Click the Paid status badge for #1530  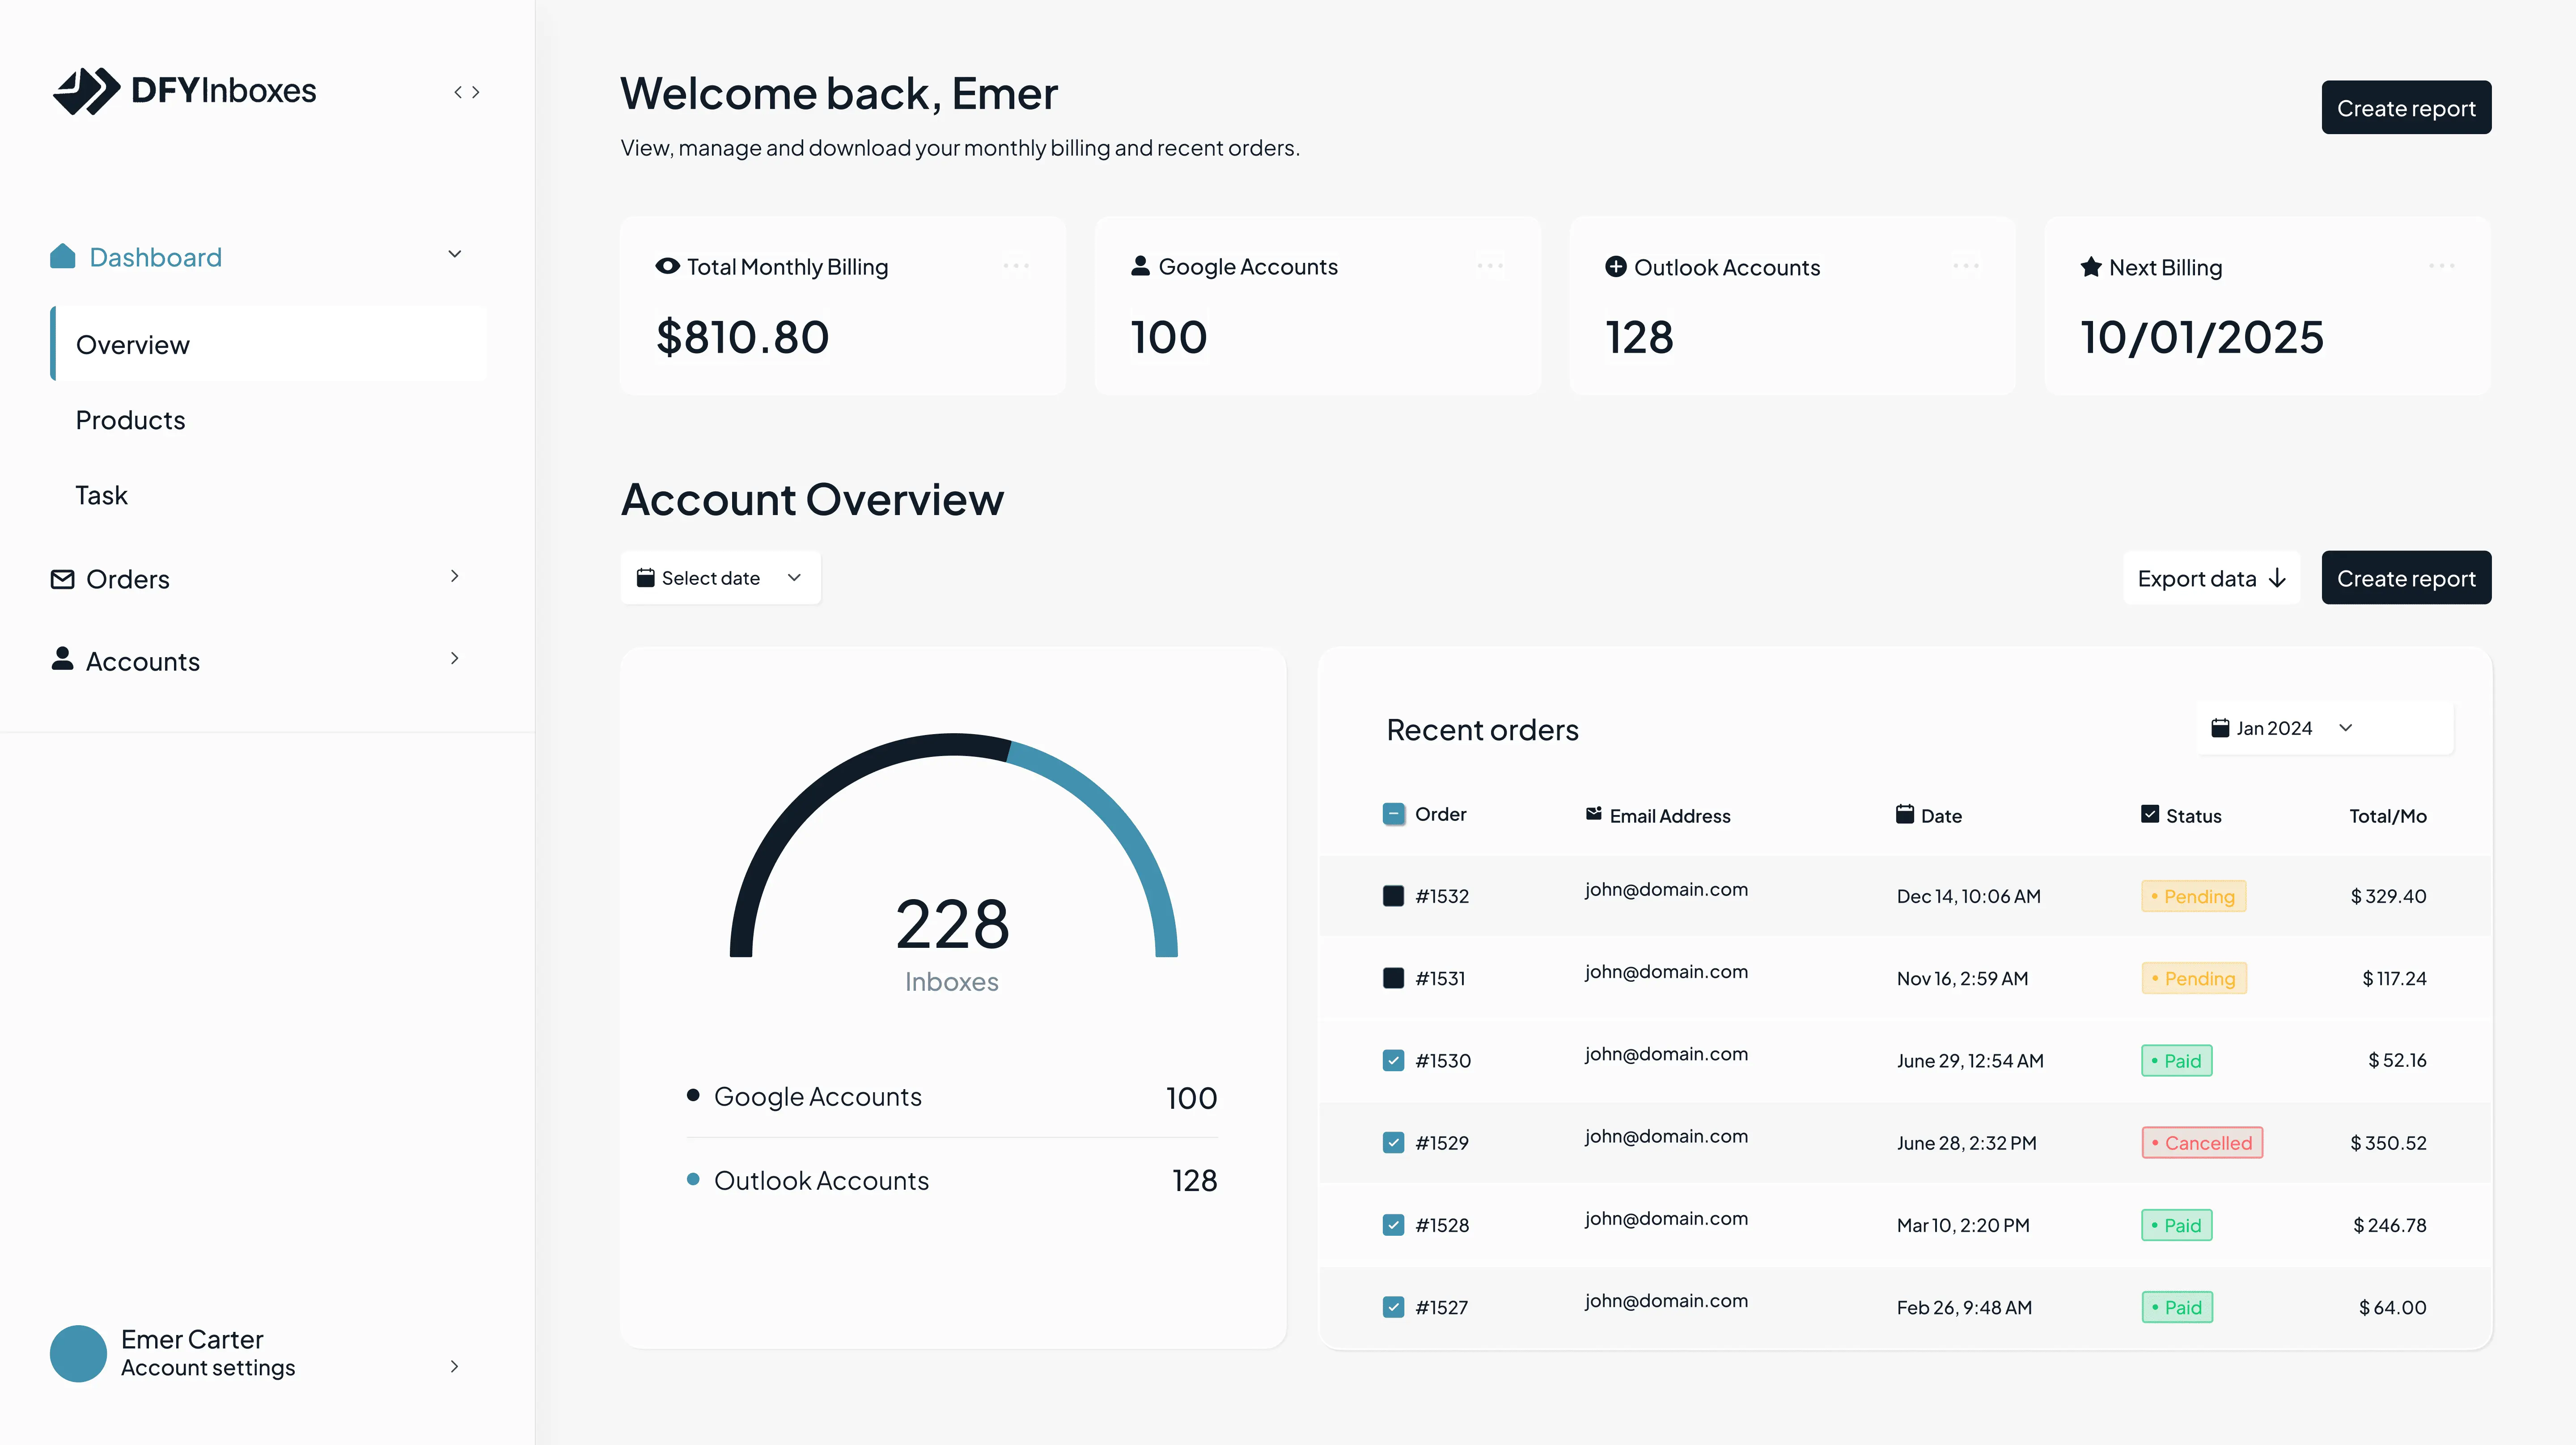coord(2177,1060)
